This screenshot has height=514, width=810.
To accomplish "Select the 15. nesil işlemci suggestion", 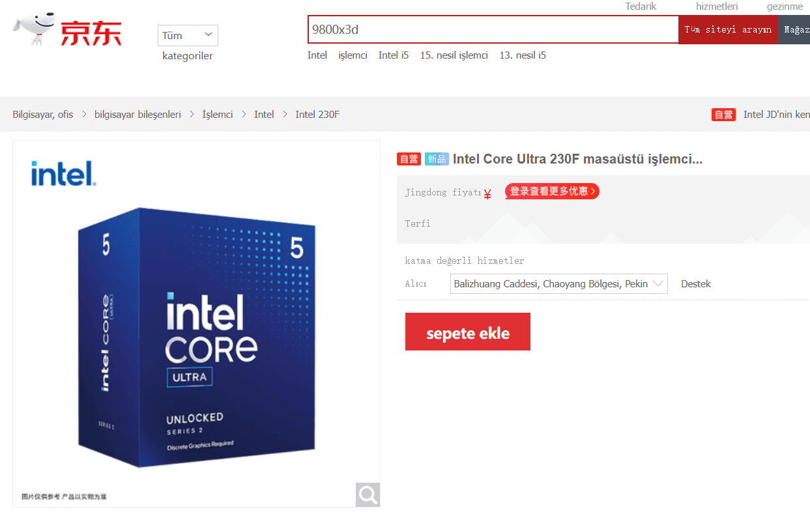I will pyautogui.click(x=454, y=55).
